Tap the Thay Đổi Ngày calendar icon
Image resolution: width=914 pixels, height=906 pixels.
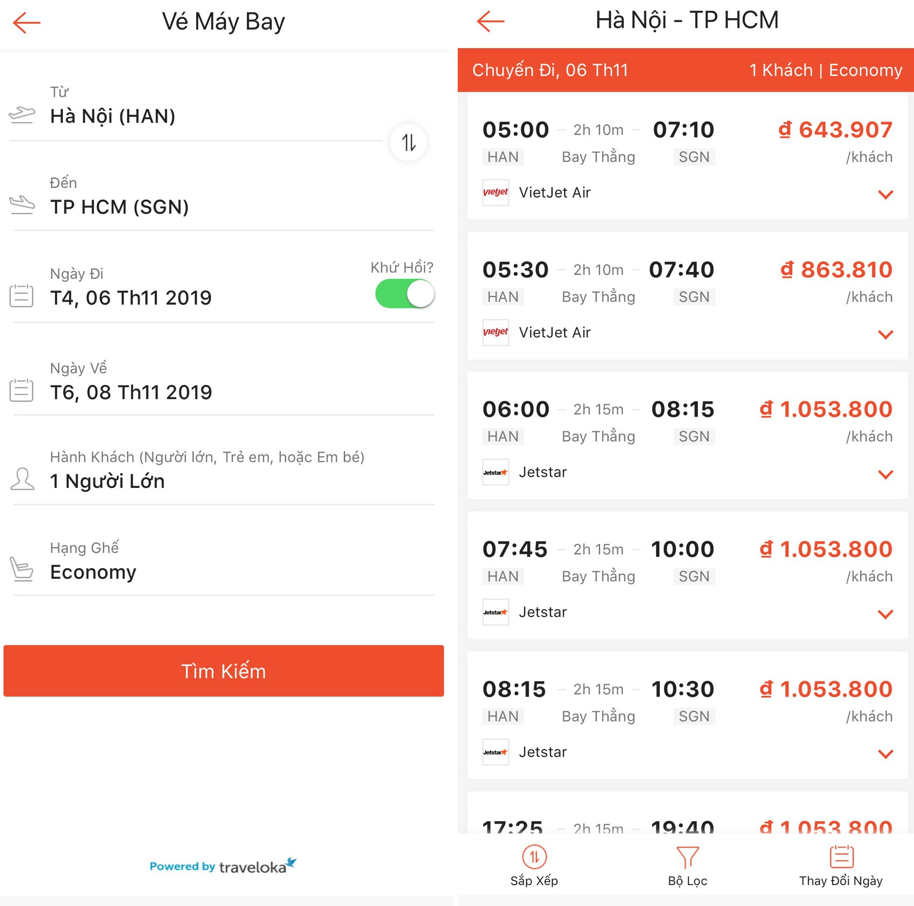(x=841, y=857)
